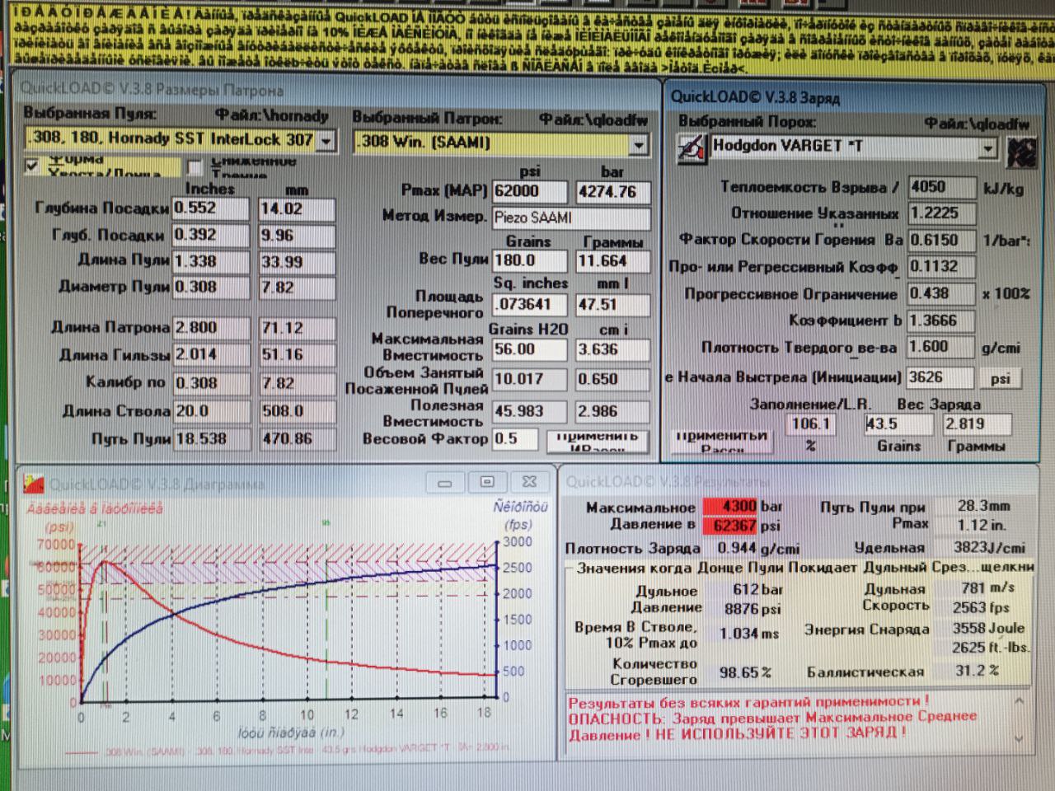Click the charge weight grains field 43.5
This screenshot has height=791, width=1055.
point(898,424)
